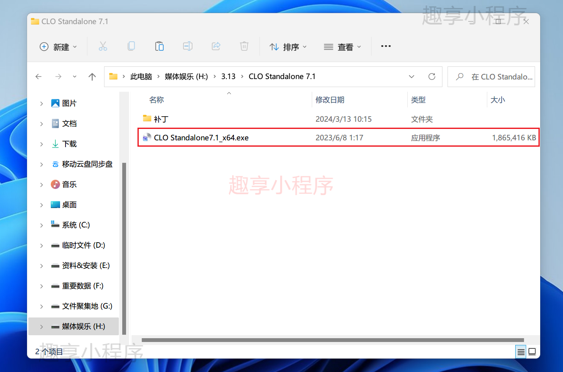Click the 2024/3/13 10:15 date cell
Image resolution: width=563 pixels, height=372 pixels.
(343, 119)
